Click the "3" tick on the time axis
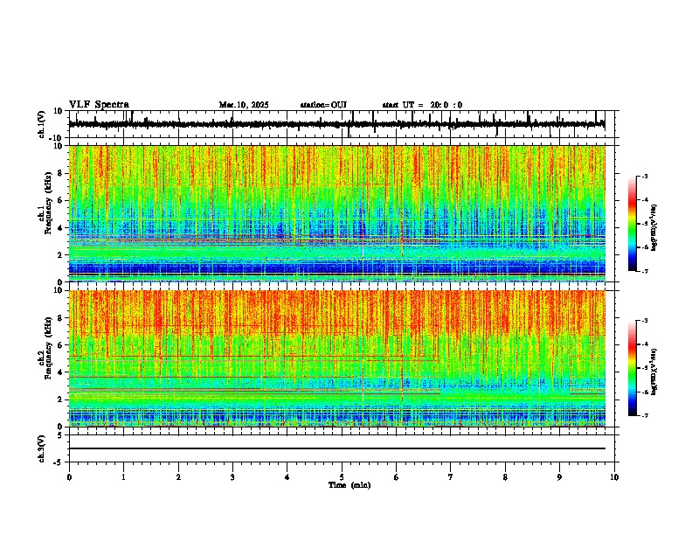 (232, 477)
